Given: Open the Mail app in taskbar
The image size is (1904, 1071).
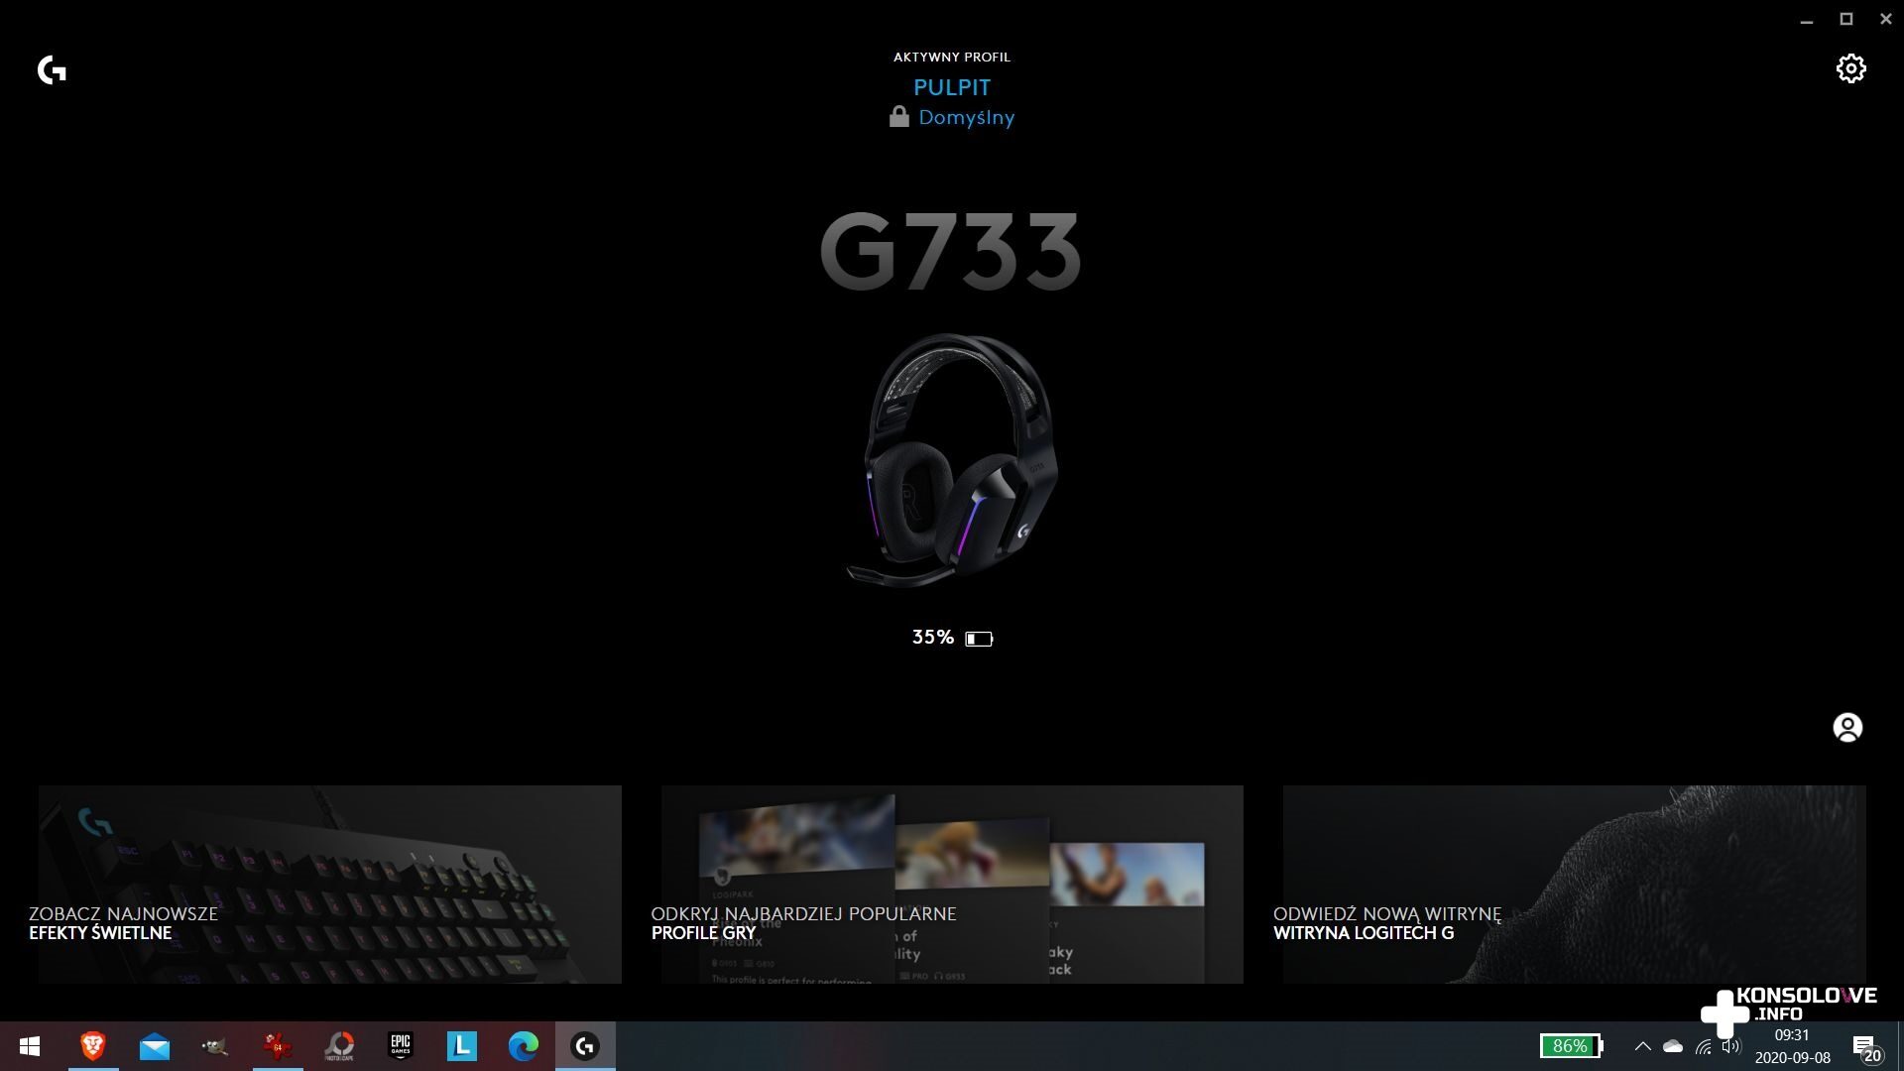Looking at the screenshot, I should click(x=155, y=1045).
